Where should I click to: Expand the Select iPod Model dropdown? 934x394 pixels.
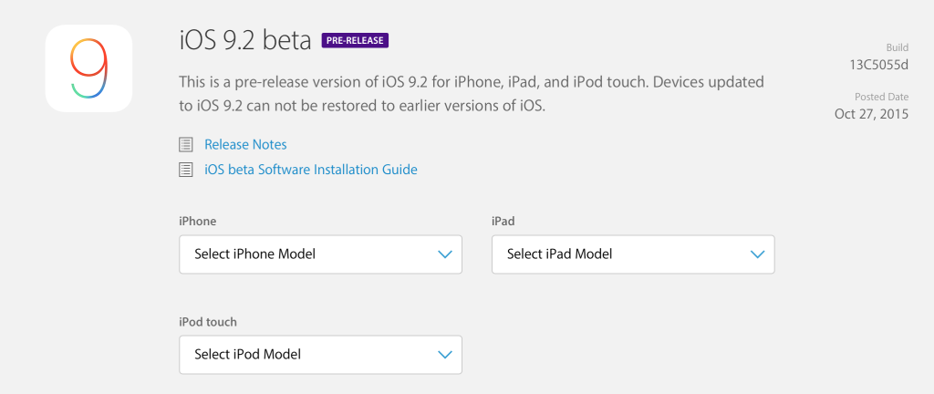(320, 354)
